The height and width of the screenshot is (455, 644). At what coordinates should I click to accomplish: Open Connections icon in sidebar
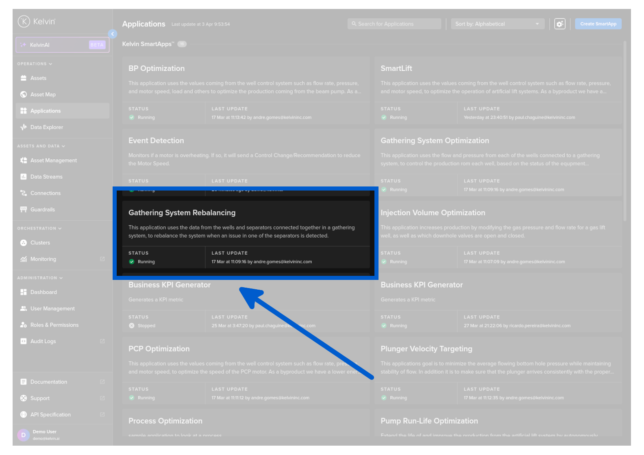(24, 193)
